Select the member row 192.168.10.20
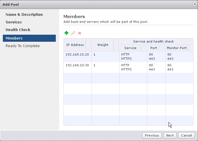 click(128, 57)
